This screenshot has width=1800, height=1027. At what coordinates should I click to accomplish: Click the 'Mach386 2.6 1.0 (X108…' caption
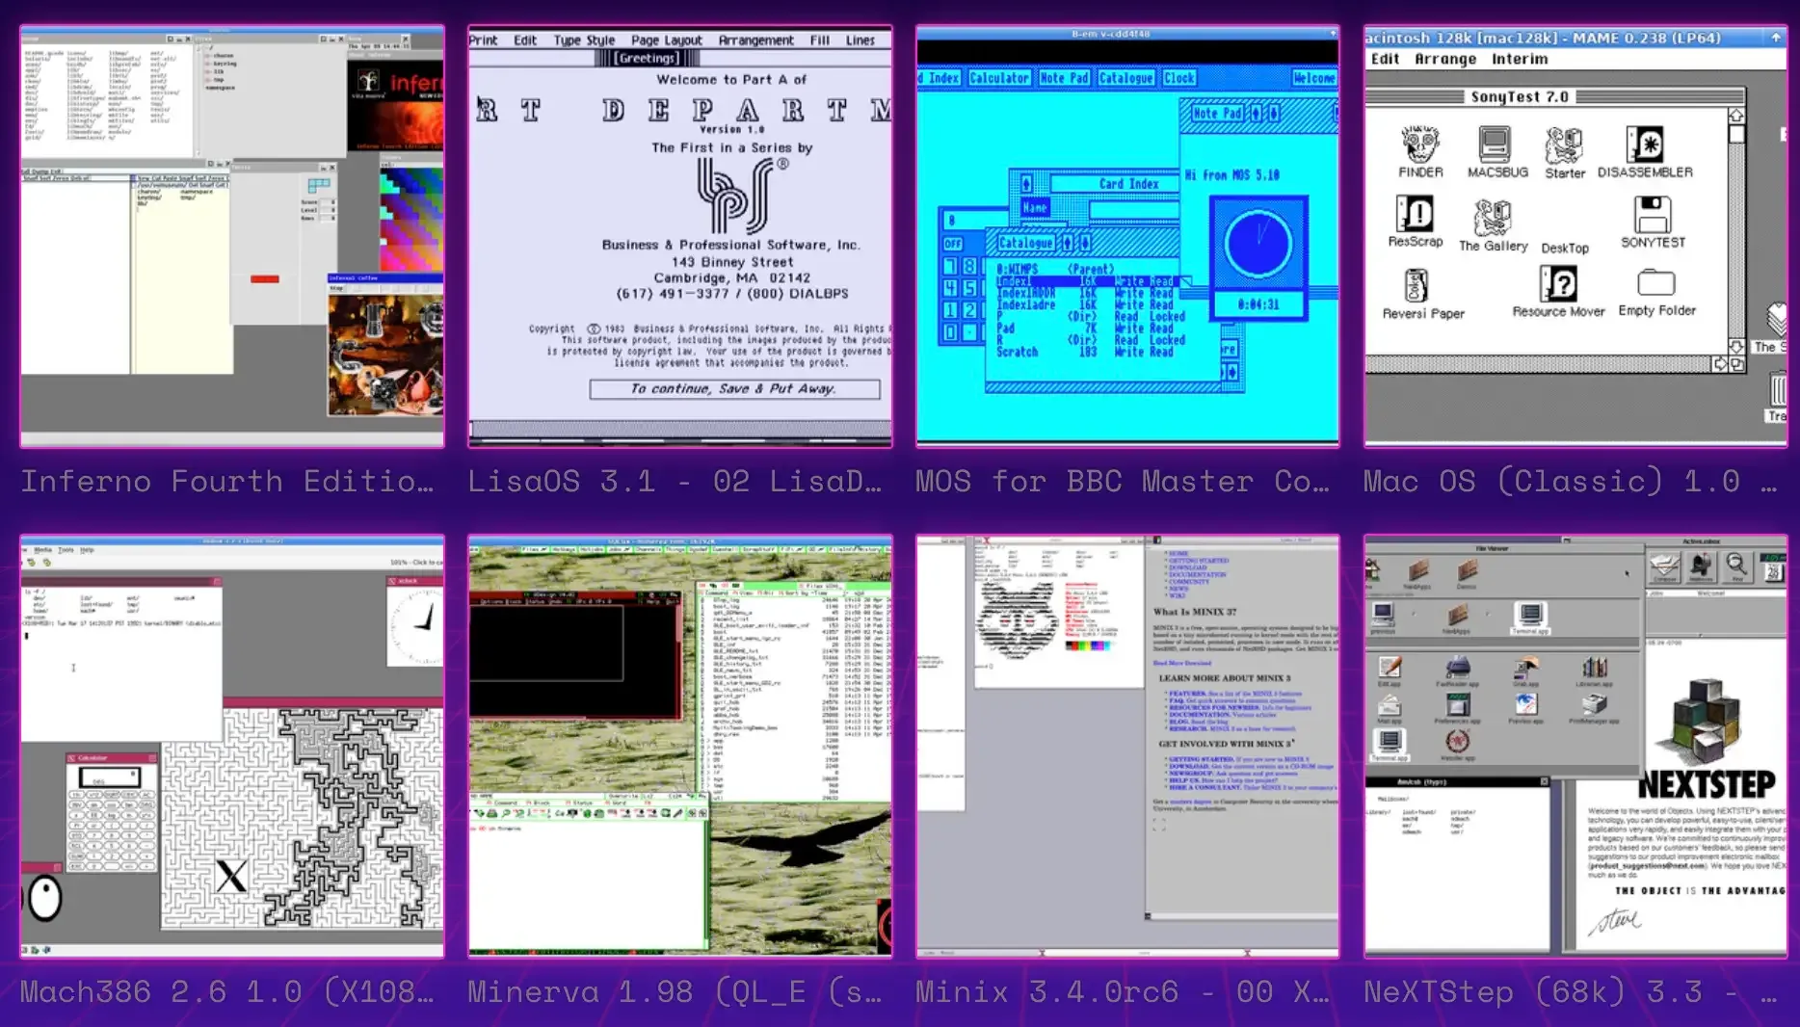(x=227, y=991)
